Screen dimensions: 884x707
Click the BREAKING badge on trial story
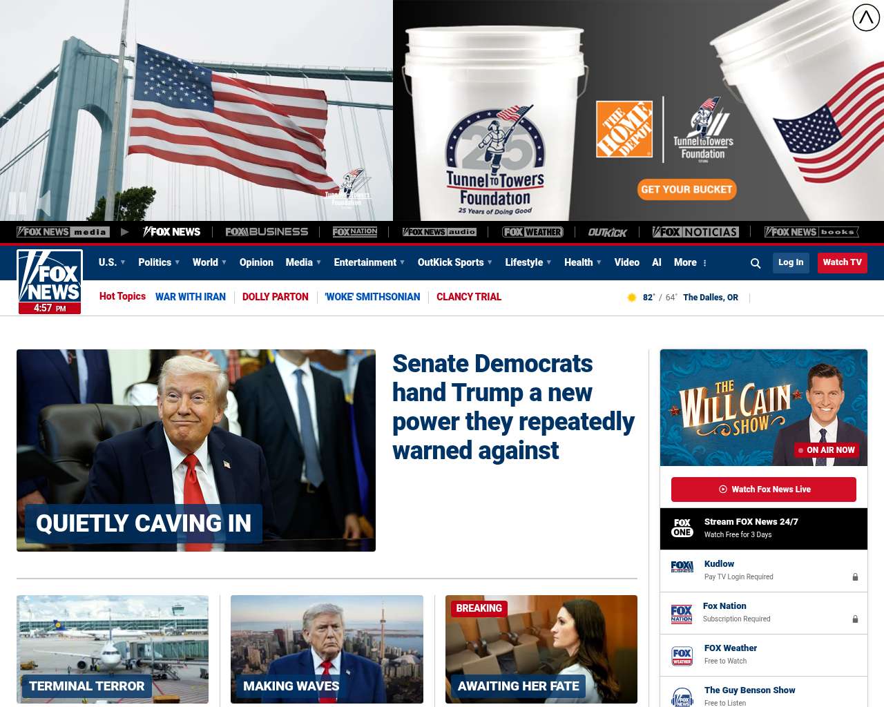(479, 608)
